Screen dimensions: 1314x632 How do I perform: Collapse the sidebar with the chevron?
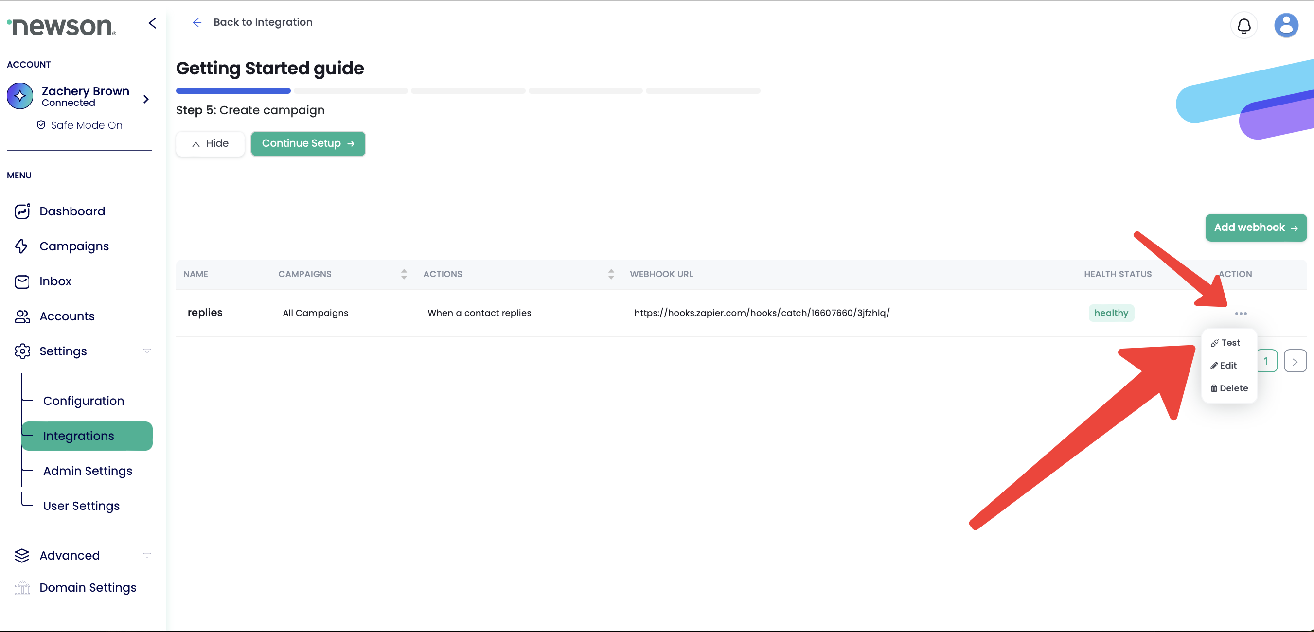(152, 23)
